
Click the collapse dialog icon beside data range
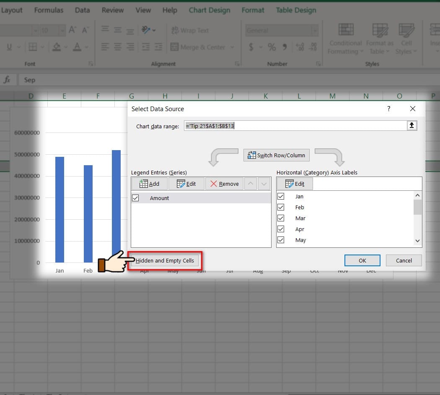tap(412, 126)
